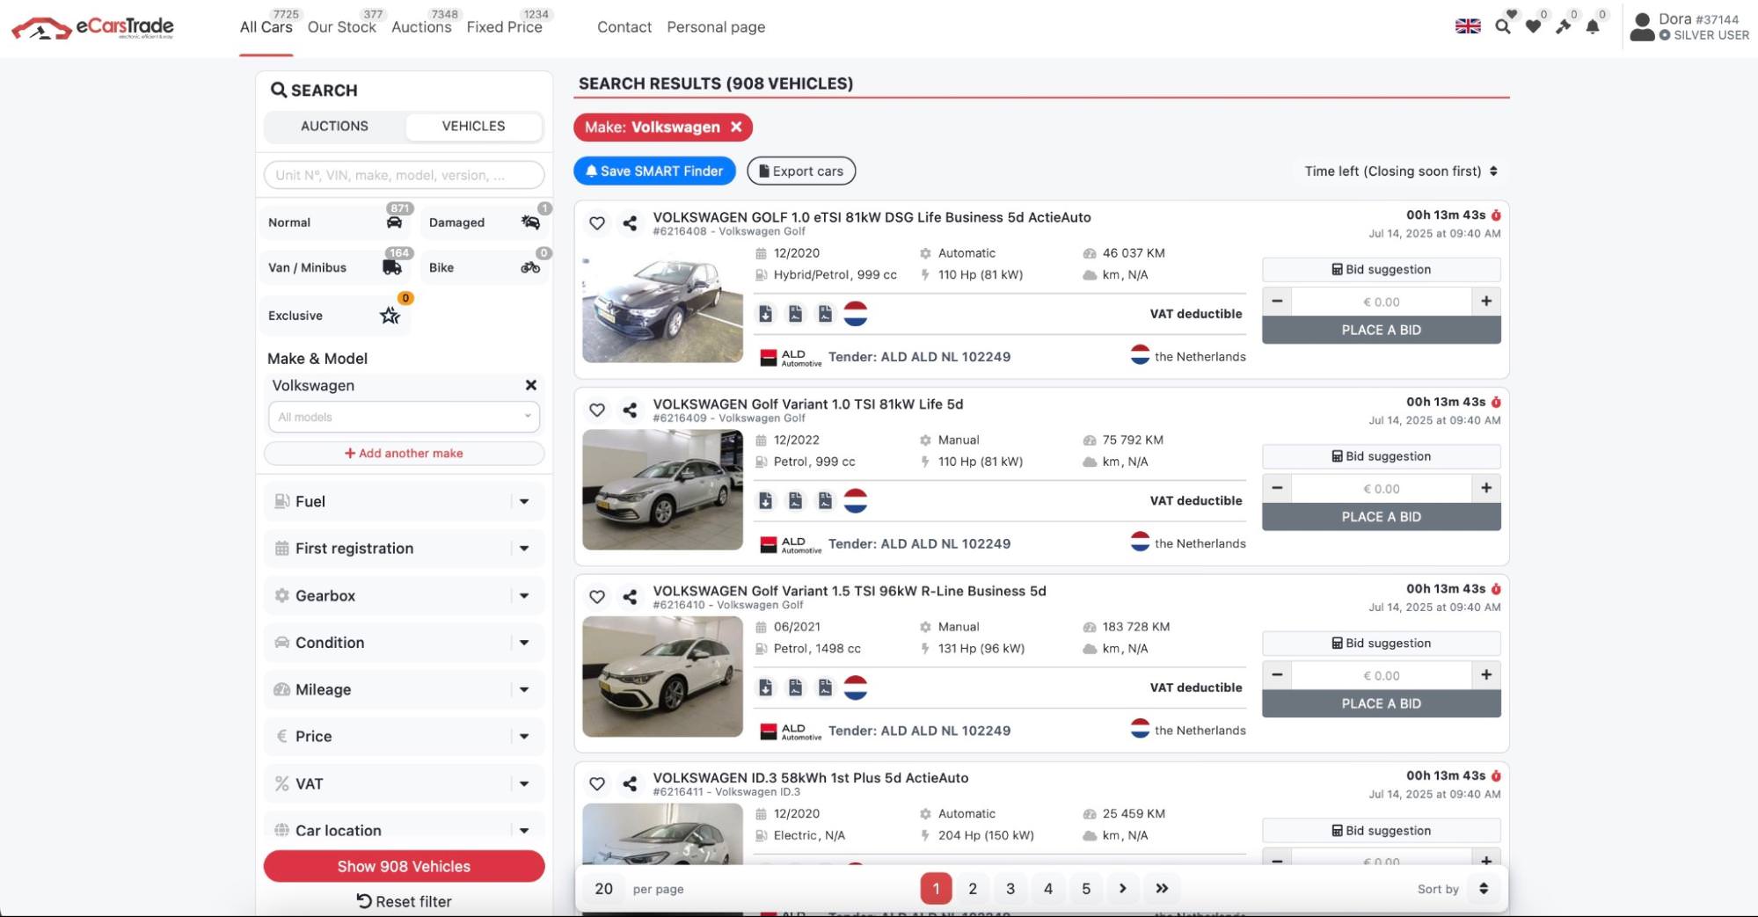
Task: Click the eCarsTrade logo
Action: (x=92, y=27)
